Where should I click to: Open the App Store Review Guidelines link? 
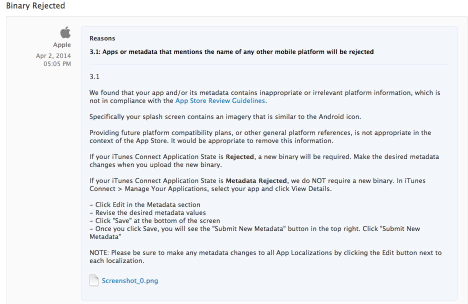220,101
